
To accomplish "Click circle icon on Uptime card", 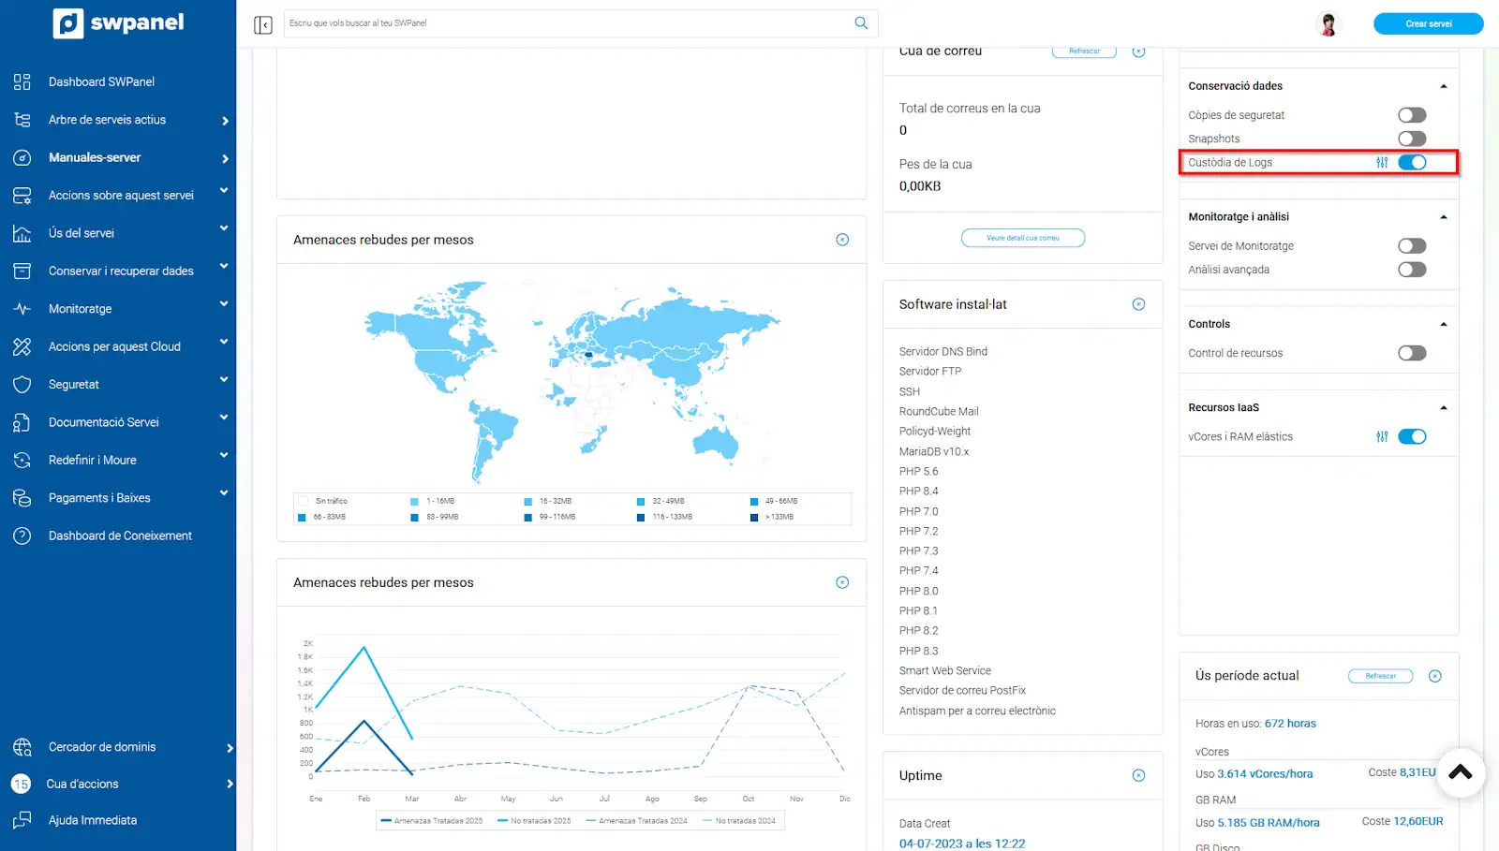I will pyautogui.click(x=1138, y=775).
